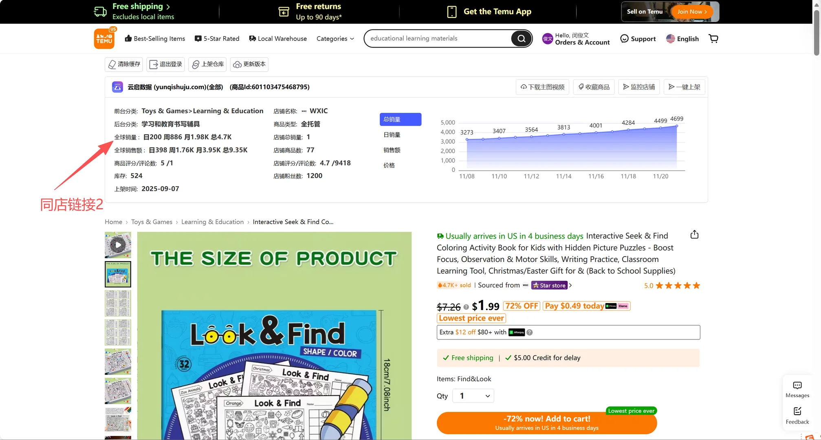This screenshot has width=821, height=440.
Task: Open Local Warehouse page
Action: click(278, 39)
